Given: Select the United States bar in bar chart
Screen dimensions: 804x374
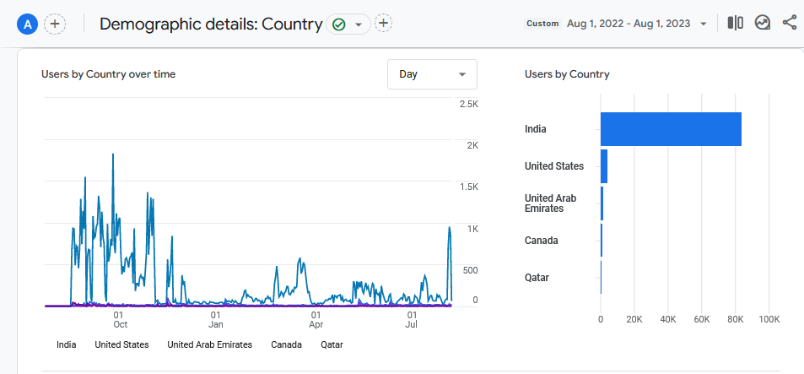Looking at the screenshot, I should click(x=604, y=166).
